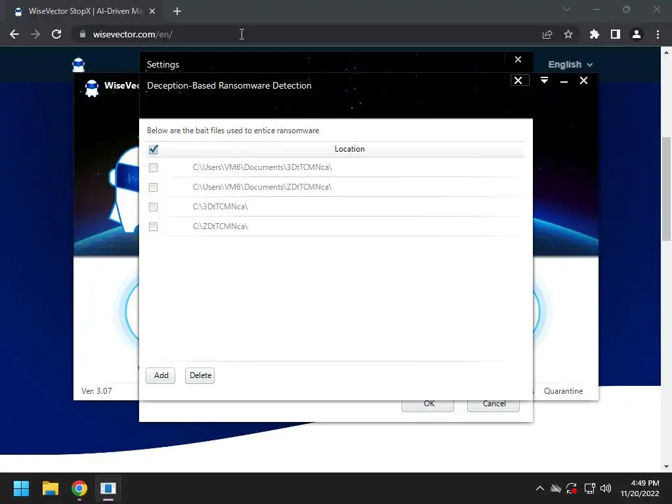Open the Quarantine link in WiseVector window
672x504 pixels.
[x=563, y=391]
